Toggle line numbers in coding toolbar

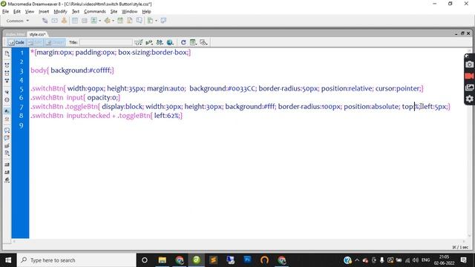[7, 111]
